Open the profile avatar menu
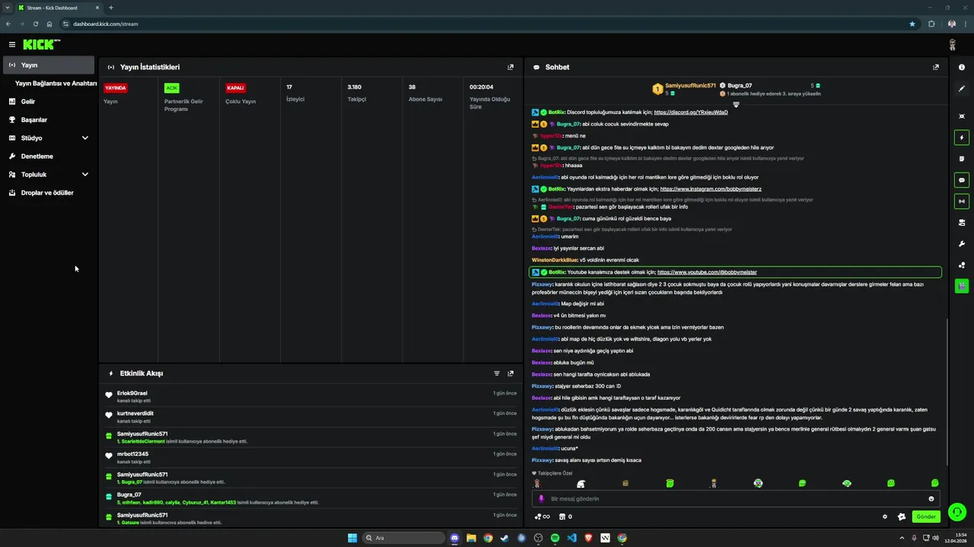974x547 pixels. coord(952,45)
